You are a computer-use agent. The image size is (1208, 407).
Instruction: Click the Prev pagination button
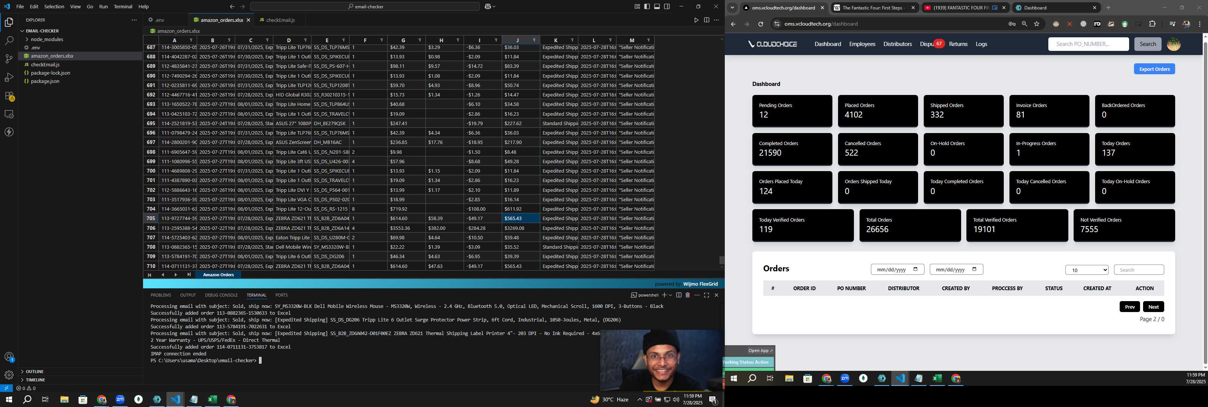pyautogui.click(x=1129, y=307)
